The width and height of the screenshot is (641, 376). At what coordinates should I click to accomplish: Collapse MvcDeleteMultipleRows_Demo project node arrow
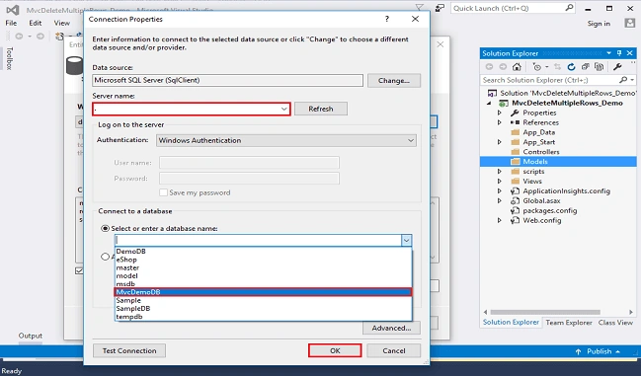489,104
